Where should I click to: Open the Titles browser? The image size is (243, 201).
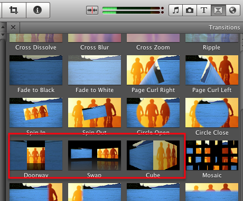pyautogui.click(x=204, y=11)
